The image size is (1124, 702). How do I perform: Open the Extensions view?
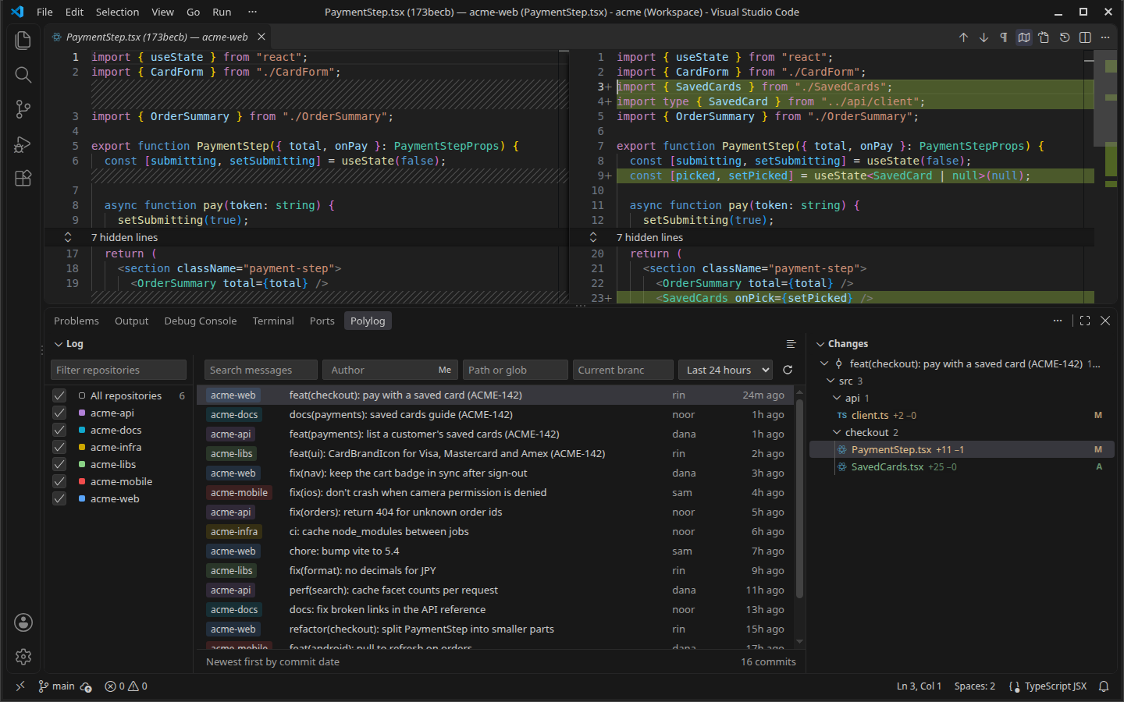(23, 179)
